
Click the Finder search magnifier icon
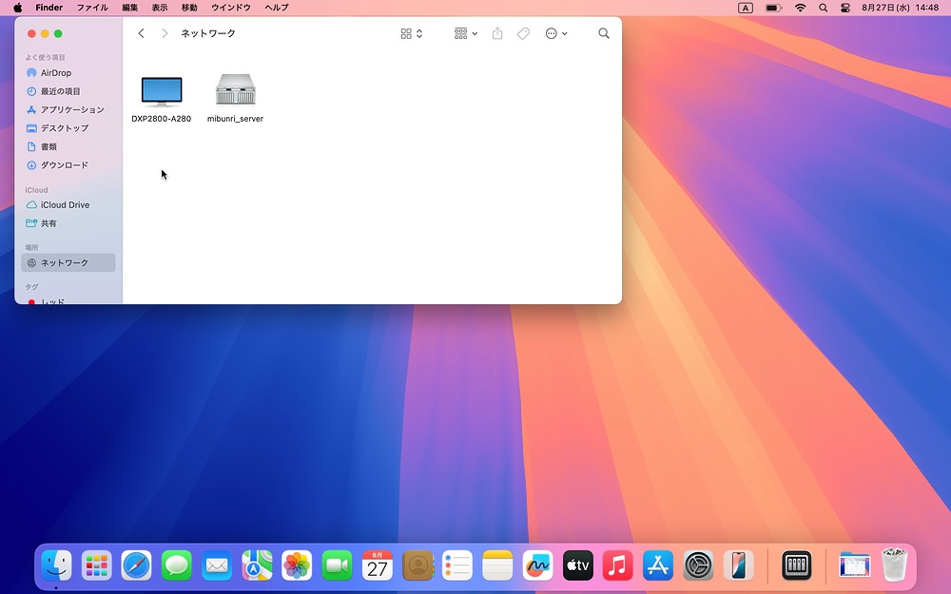[x=604, y=33]
